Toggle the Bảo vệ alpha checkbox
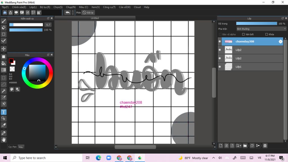This screenshot has height=162, width=288. pos(220,34)
